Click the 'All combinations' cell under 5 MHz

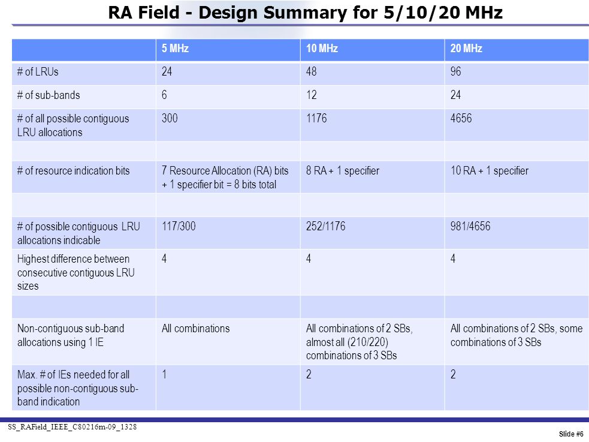(x=228, y=341)
